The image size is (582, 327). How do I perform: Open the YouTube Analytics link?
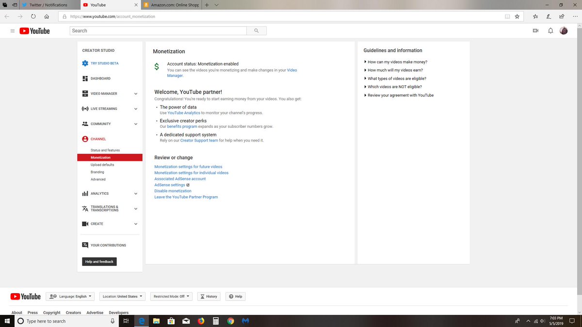(184, 113)
